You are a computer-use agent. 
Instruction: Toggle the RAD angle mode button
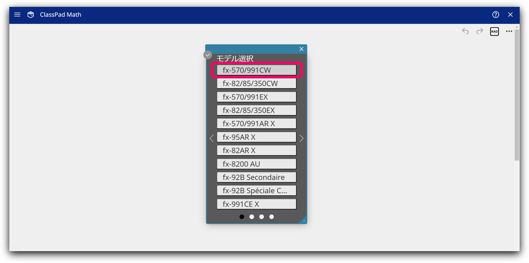[x=494, y=31]
